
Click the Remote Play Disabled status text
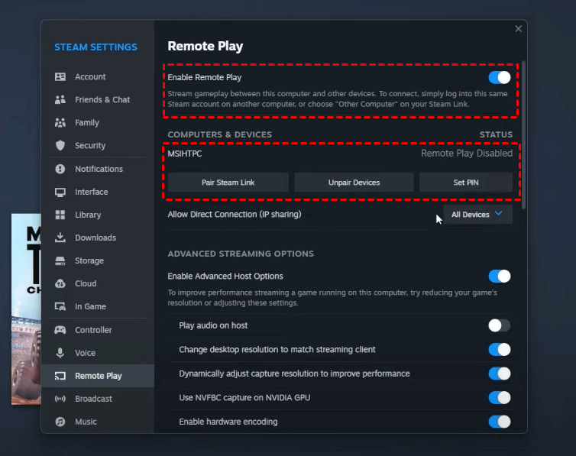pos(467,153)
